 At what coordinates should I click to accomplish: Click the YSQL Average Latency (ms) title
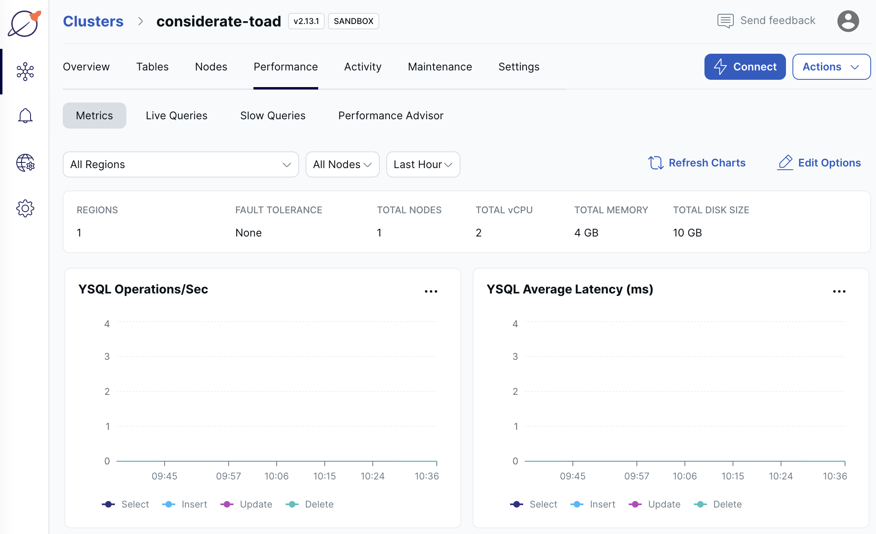[570, 289]
